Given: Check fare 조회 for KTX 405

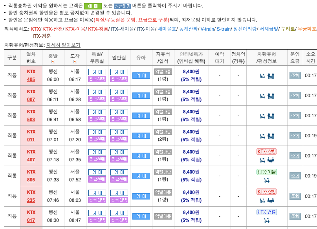Looking at the screenshot, I should click(295, 76).
